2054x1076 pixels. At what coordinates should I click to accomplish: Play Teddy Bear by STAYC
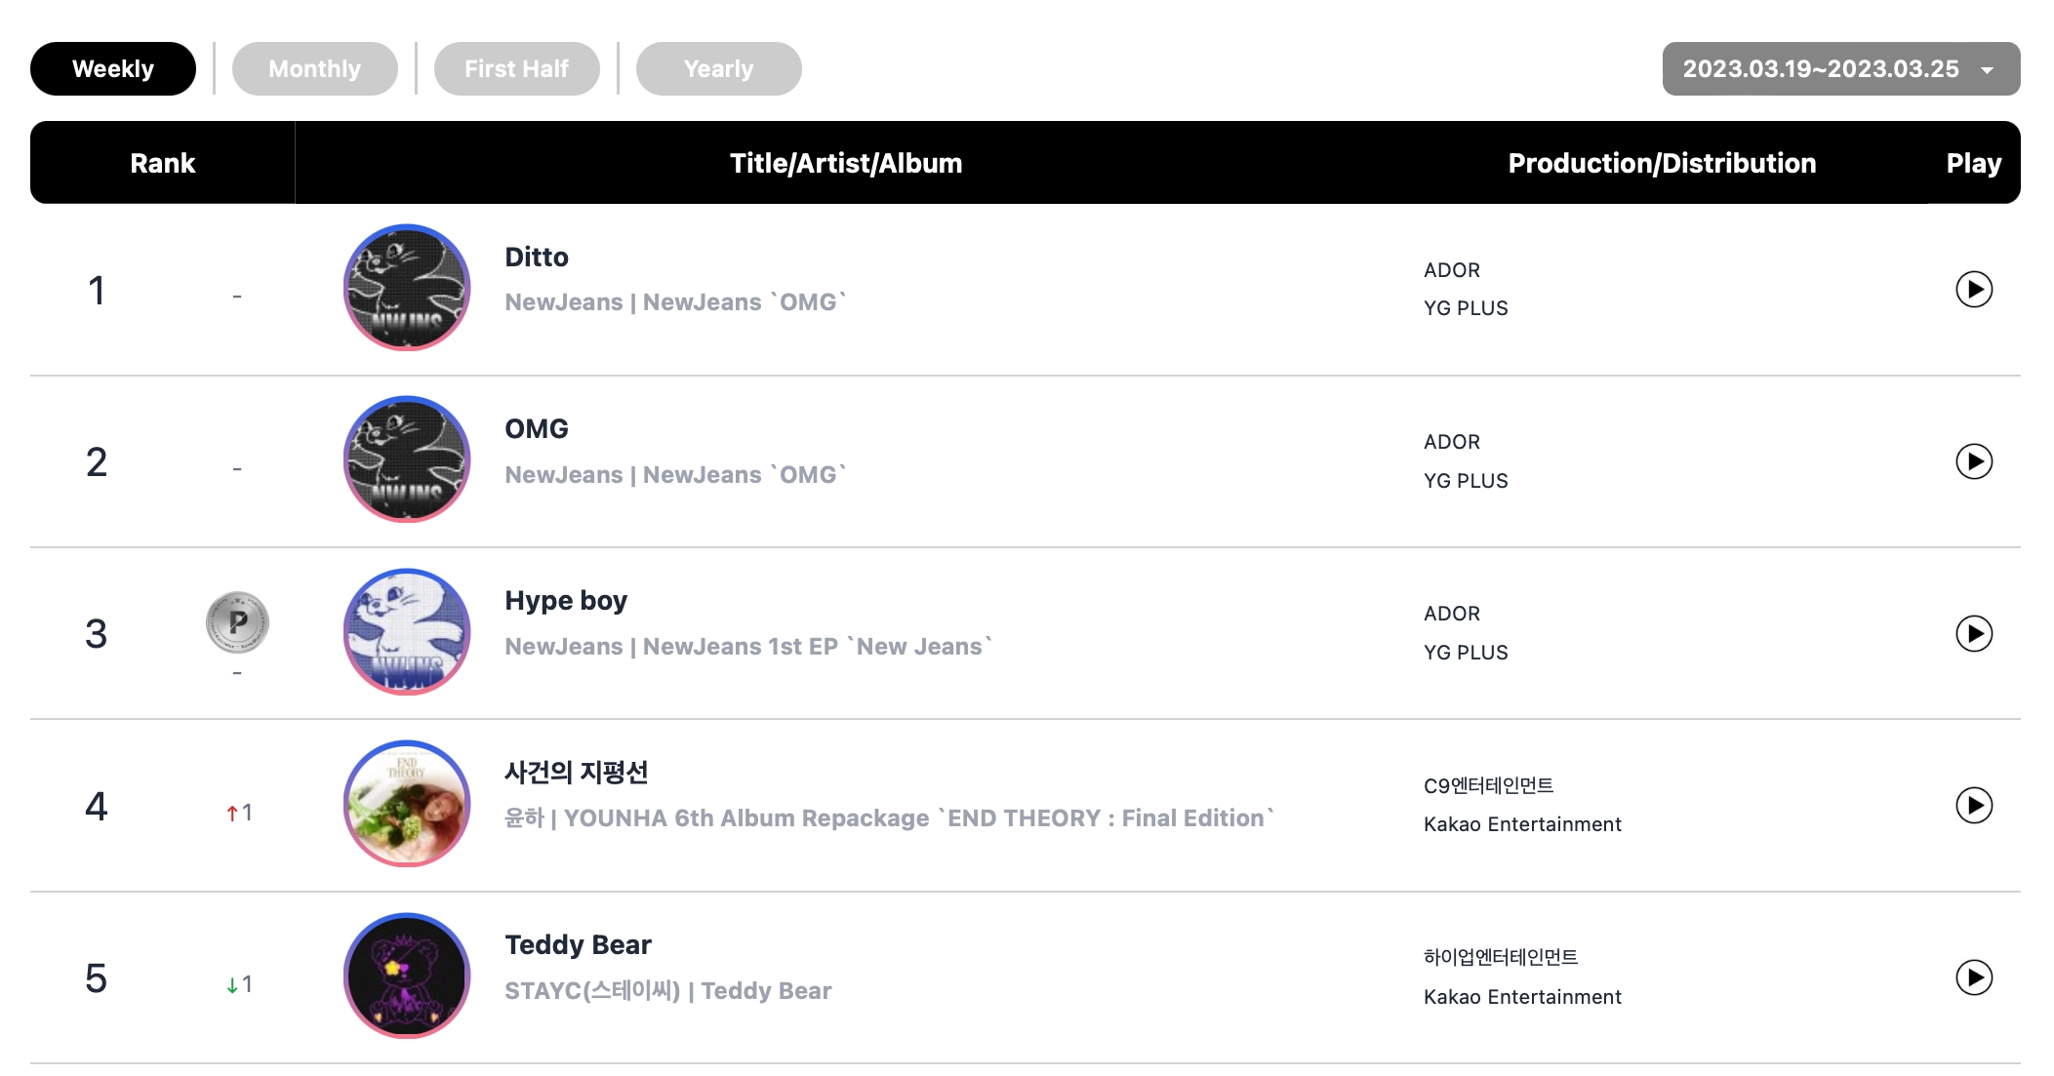pos(1973,977)
